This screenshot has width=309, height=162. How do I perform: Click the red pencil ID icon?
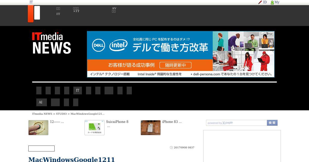tap(260, 2)
